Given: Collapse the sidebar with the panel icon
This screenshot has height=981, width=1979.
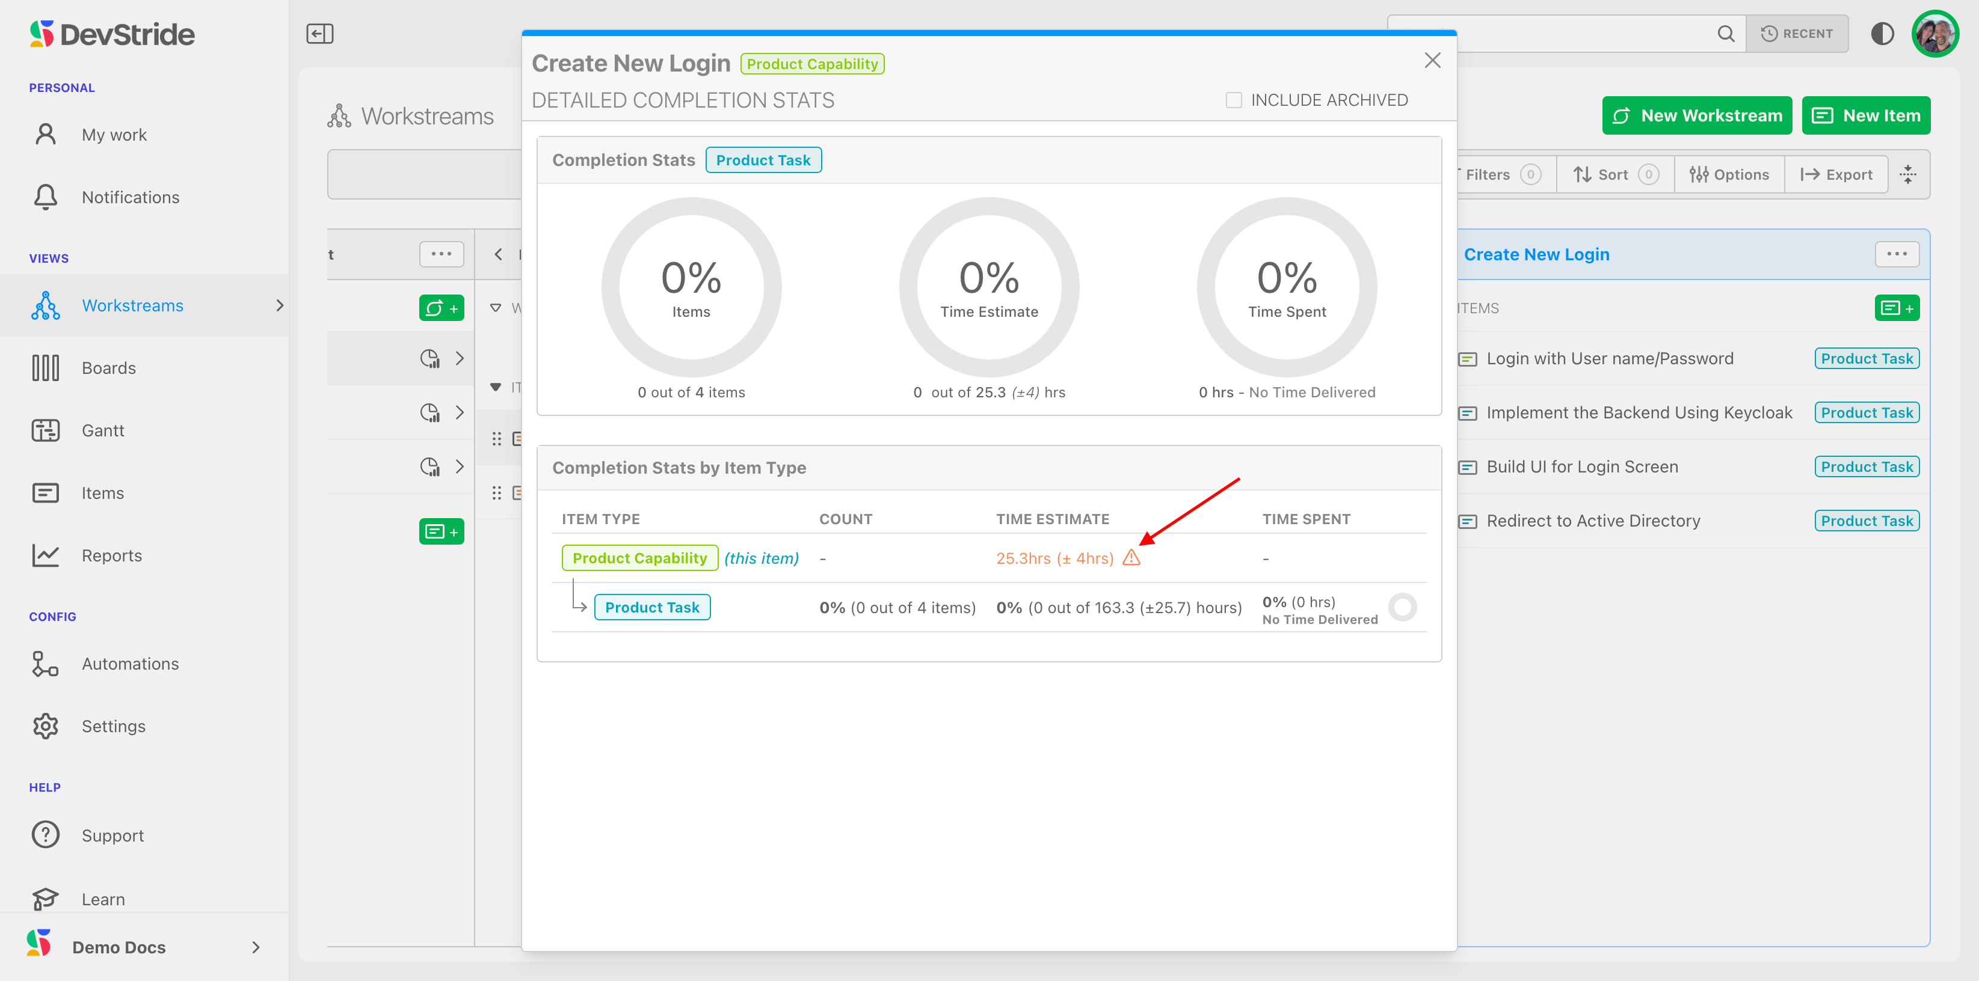Looking at the screenshot, I should point(319,34).
